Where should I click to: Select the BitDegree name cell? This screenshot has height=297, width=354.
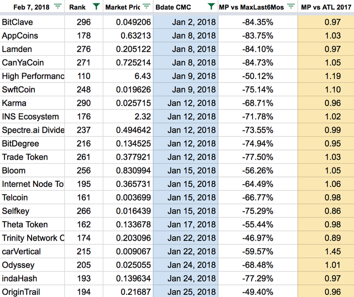point(32,144)
